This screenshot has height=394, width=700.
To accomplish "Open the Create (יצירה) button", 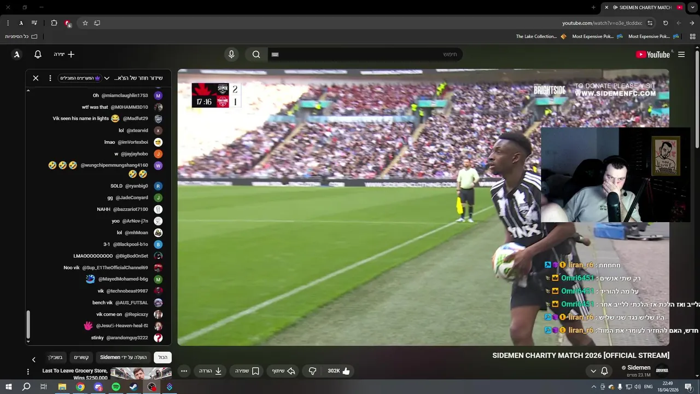I will click(x=64, y=54).
